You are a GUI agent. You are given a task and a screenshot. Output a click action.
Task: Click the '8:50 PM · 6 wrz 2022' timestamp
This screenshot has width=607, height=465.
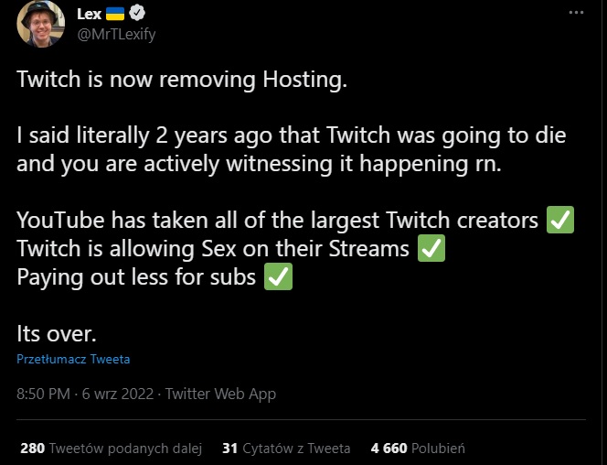click(85, 395)
